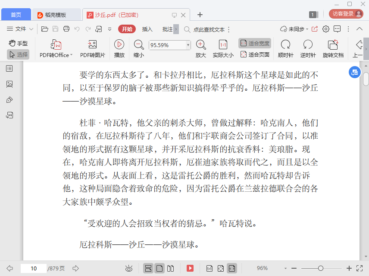Switch to the 稻壳模板 tab
Image resolution: width=369 pixels, height=276 pixels.
[x=56, y=15]
